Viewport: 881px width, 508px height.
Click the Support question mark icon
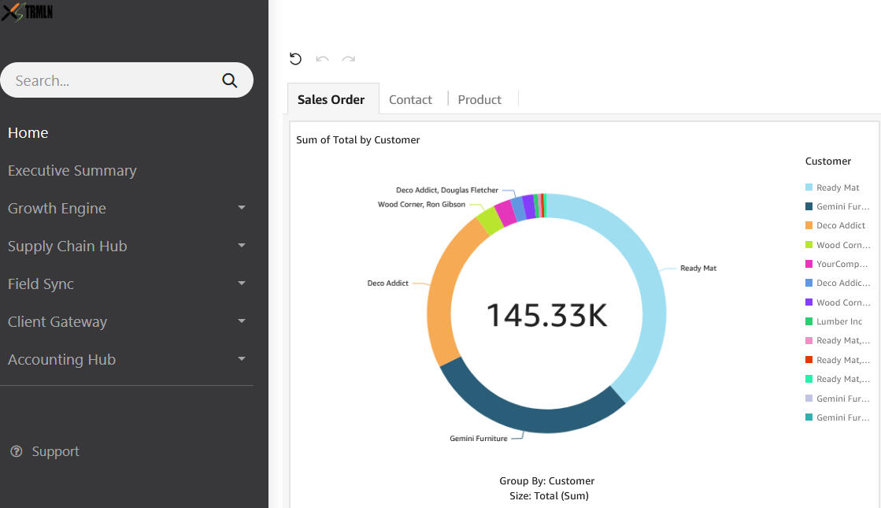tap(16, 451)
